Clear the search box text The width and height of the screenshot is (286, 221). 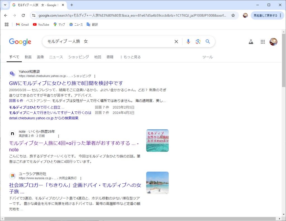(x=176, y=42)
